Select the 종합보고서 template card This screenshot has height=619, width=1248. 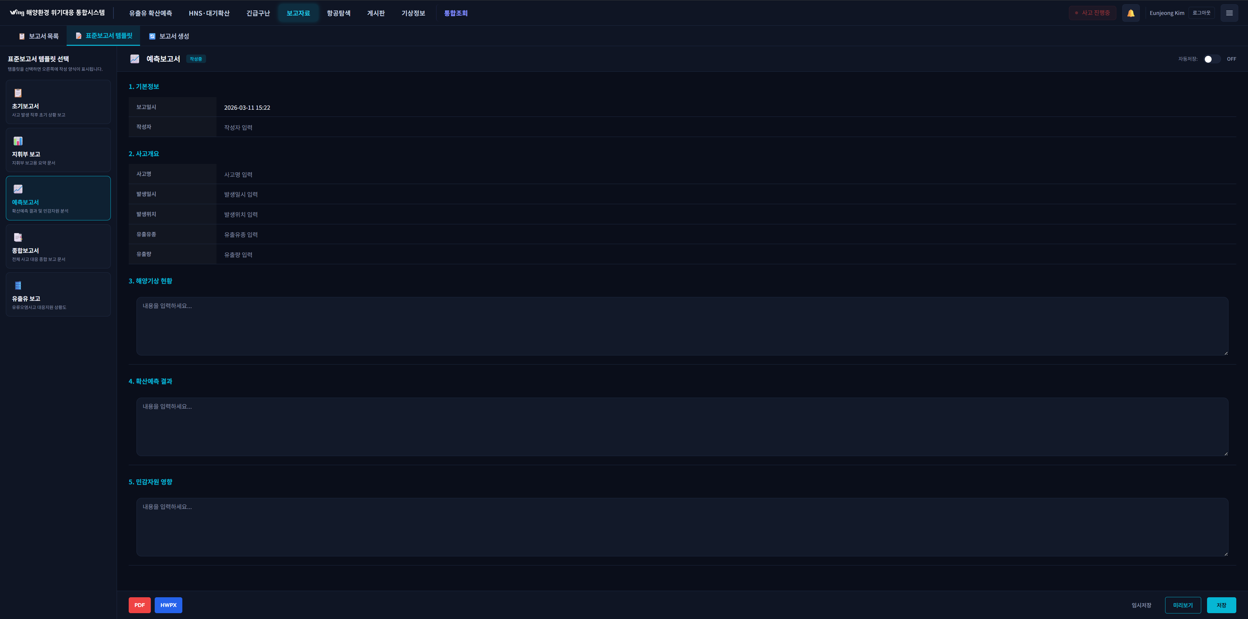[58, 246]
